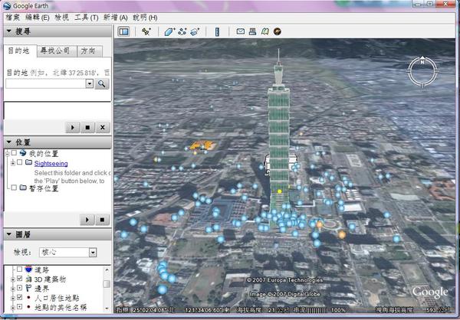Enable the 道路 layer checkbox
Image resolution: width=460 pixels, height=320 pixels.
coord(19,269)
